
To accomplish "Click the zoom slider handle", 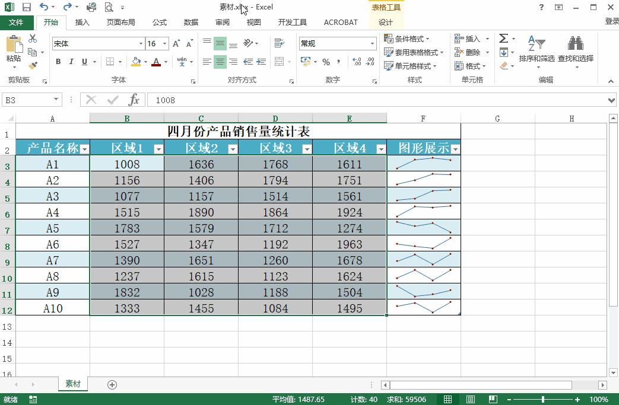I will point(543,400).
